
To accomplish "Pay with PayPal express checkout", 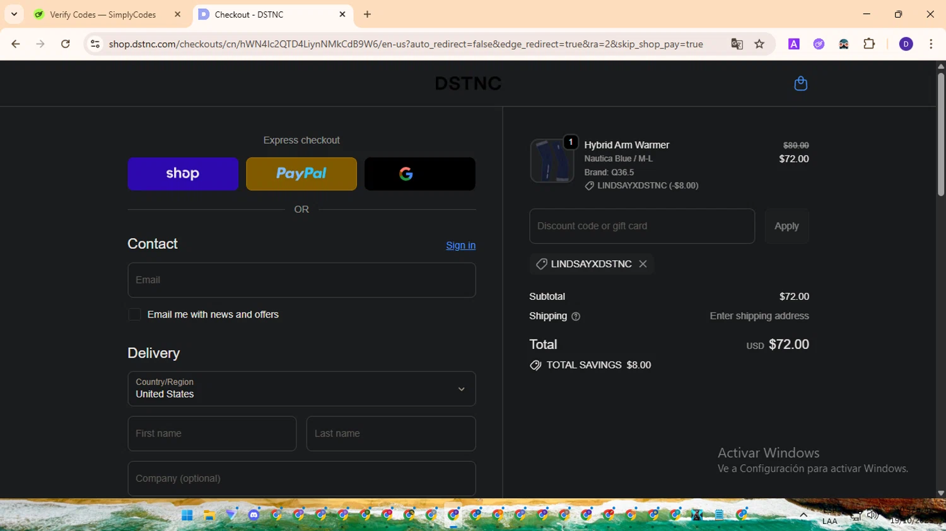I will 301,174.
